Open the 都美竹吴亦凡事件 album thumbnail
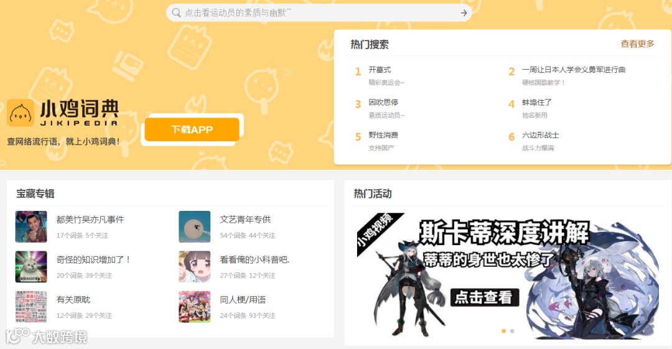Image resolution: width=672 pixels, height=349 pixels. pyautogui.click(x=31, y=227)
